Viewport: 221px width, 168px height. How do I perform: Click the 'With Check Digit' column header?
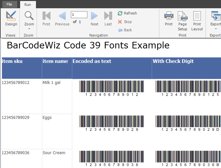click(x=186, y=68)
